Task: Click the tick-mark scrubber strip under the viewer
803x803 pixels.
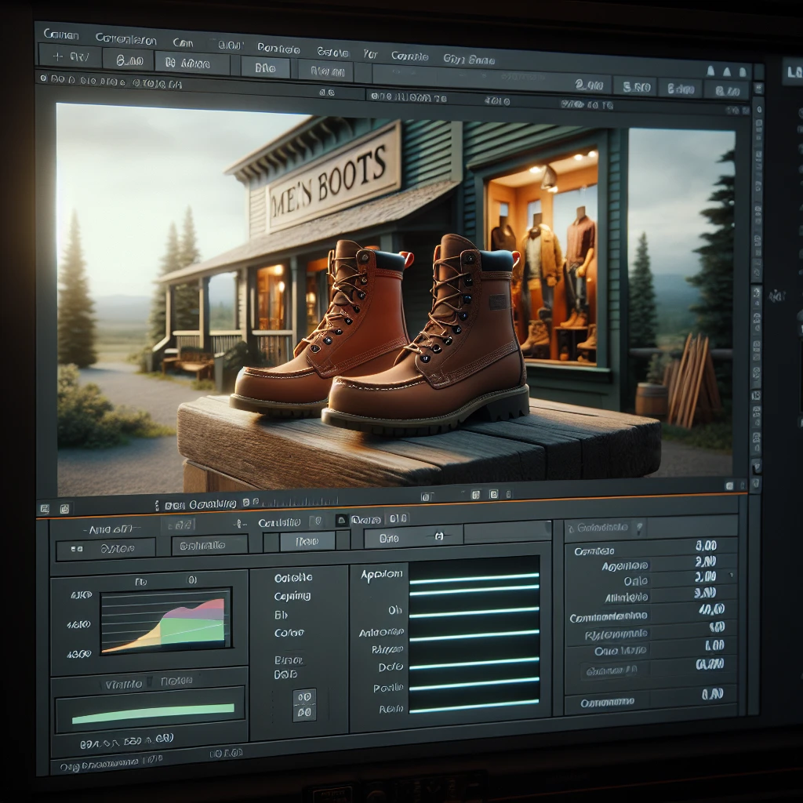Action: tap(300, 500)
